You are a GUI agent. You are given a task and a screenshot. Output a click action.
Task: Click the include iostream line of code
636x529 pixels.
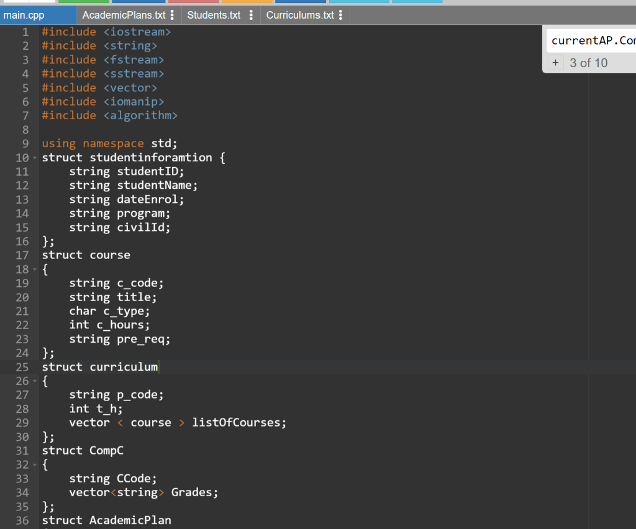[x=106, y=31]
